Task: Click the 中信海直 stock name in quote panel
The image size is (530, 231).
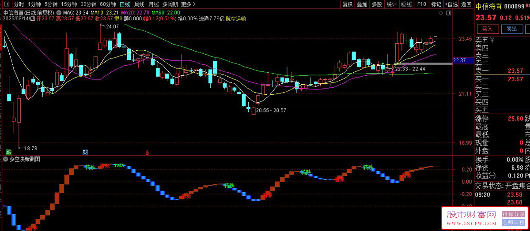Action: [489, 6]
